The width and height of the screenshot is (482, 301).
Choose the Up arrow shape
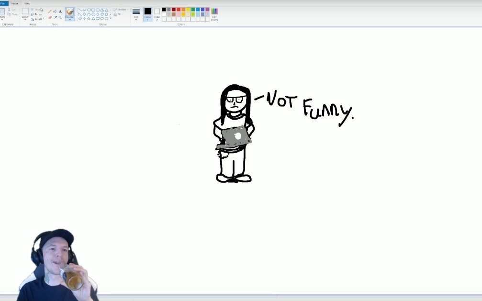tap(106, 14)
